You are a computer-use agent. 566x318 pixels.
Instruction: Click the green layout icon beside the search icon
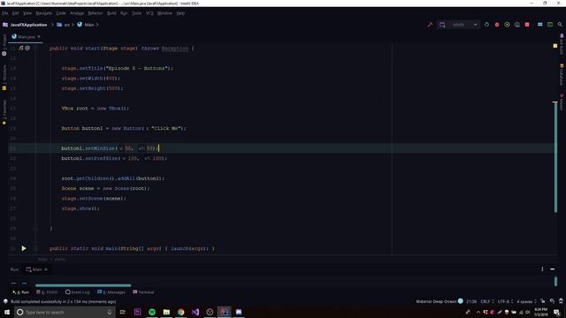(550, 25)
